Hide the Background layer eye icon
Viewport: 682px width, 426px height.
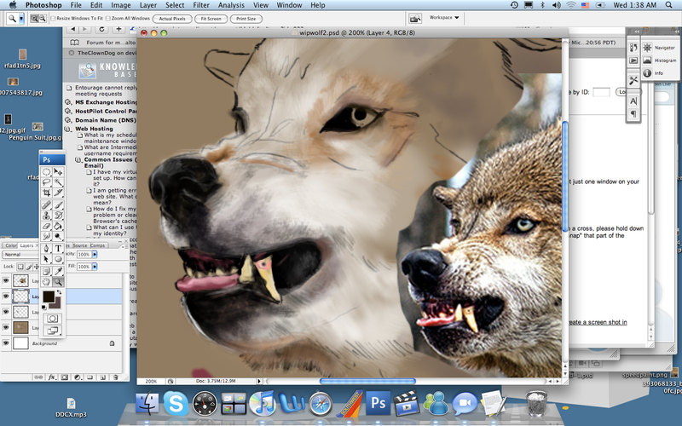pyautogui.click(x=6, y=343)
